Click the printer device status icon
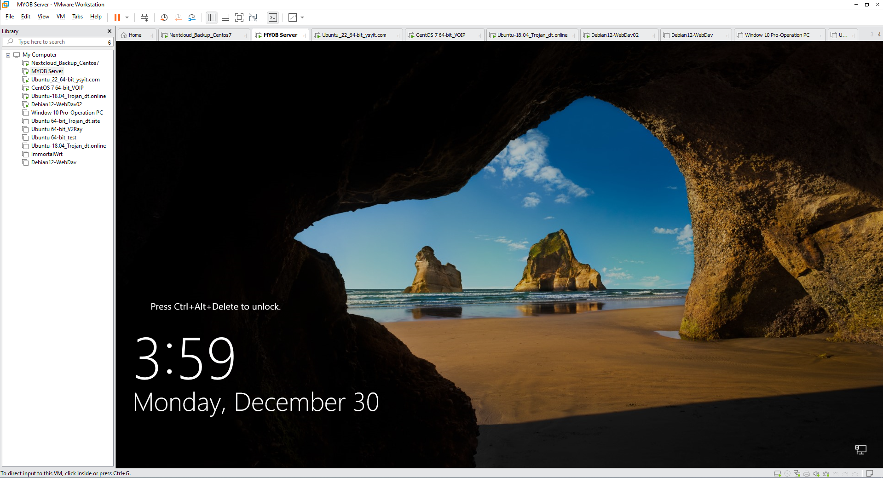This screenshot has width=883, height=478. pos(807,473)
